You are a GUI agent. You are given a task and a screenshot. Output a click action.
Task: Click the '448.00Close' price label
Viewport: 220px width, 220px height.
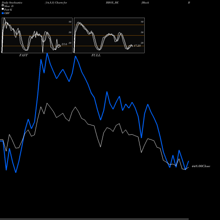tap(201, 166)
